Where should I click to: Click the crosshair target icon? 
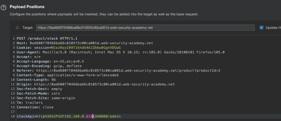pyautogui.click(x=17, y=28)
